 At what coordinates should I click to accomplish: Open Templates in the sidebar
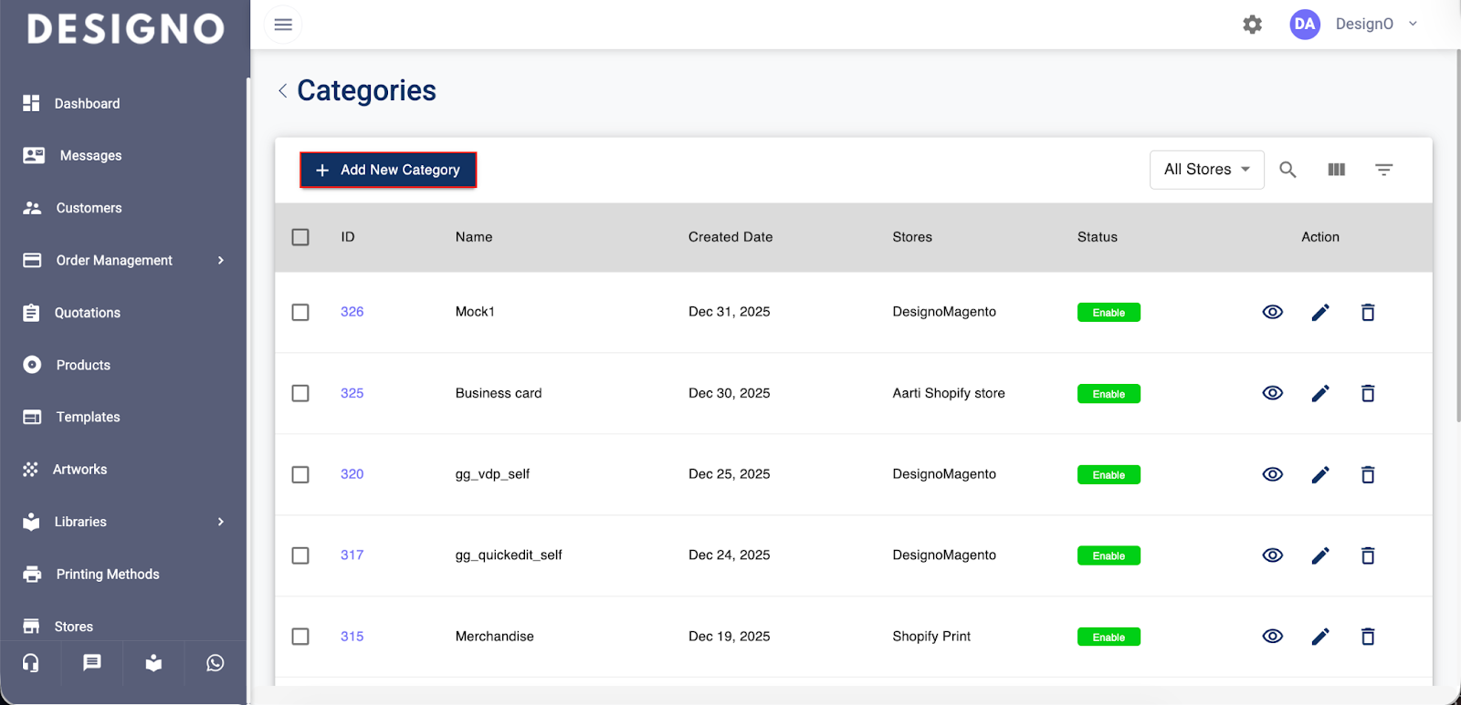tap(88, 417)
